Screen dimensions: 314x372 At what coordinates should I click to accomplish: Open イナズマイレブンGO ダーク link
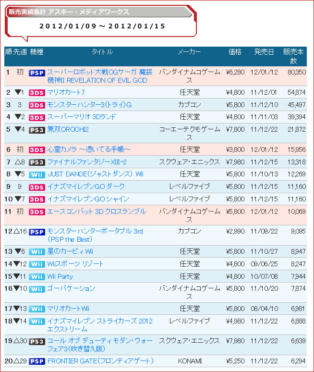[x=86, y=186]
